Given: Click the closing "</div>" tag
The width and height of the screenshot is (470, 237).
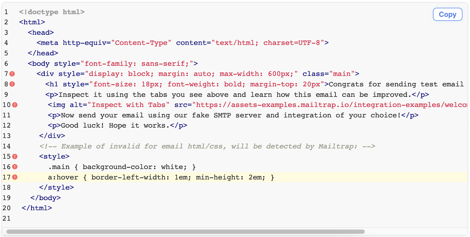Looking at the screenshot, I should coord(52,136).
